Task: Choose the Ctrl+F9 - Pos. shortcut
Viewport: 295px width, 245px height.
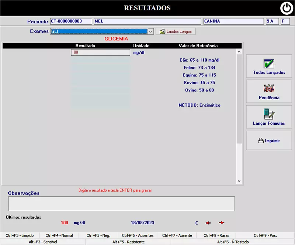Action: 265,235
